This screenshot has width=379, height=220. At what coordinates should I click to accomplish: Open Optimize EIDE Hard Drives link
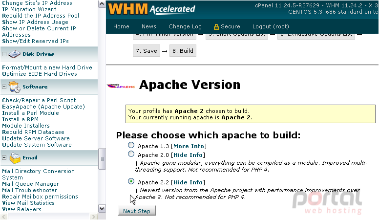(40, 74)
